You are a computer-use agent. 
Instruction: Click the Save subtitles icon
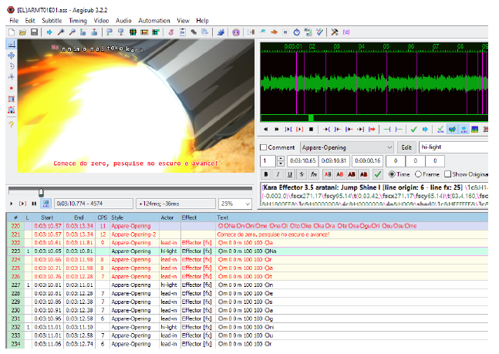tap(34, 32)
